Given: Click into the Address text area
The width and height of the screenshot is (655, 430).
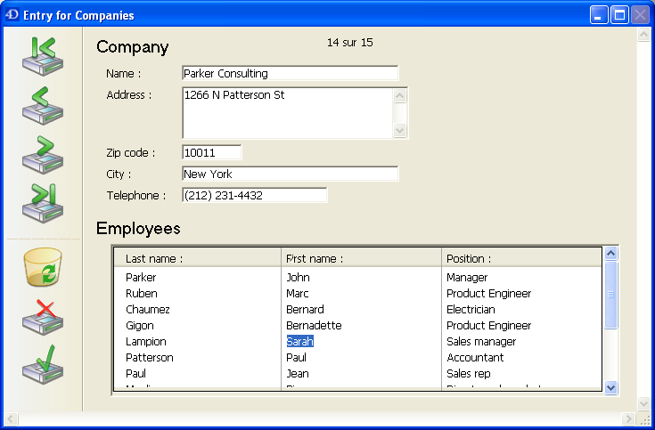Looking at the screenshot, I should [x=287, y=112].
